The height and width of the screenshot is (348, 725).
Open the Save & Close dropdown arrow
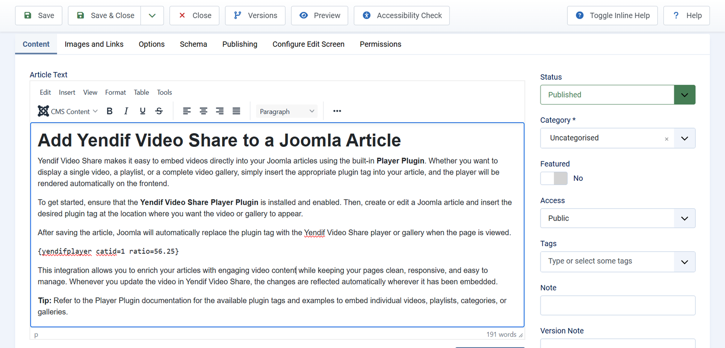pos(152,15)
